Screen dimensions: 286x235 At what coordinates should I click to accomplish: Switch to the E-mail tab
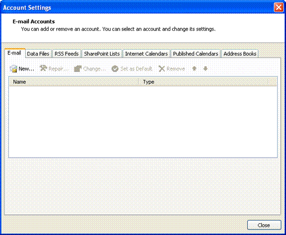point(14,53)
